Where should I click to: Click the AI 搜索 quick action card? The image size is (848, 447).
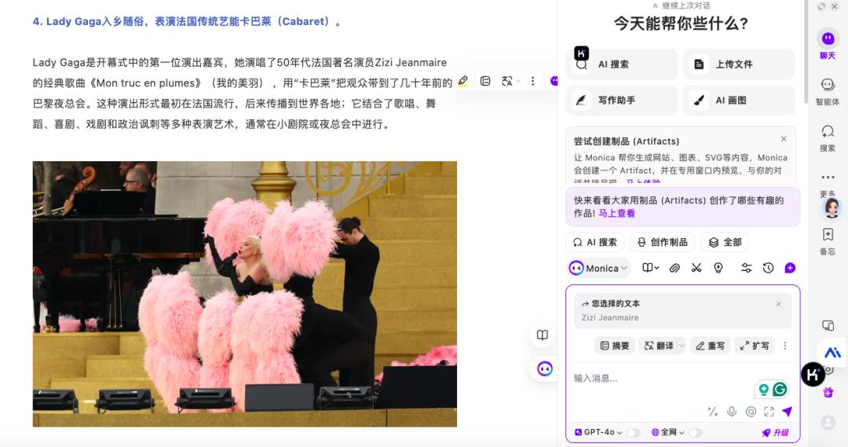(622, 64)
